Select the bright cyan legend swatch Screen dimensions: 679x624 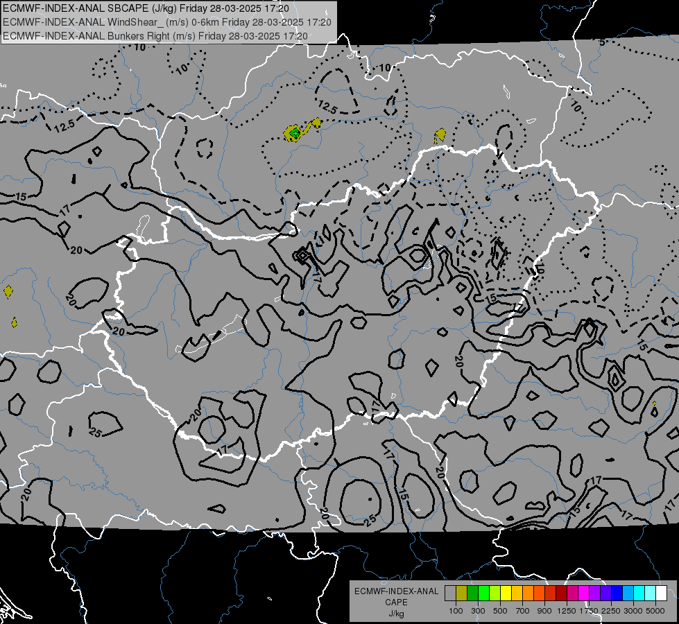click(639, 593)
